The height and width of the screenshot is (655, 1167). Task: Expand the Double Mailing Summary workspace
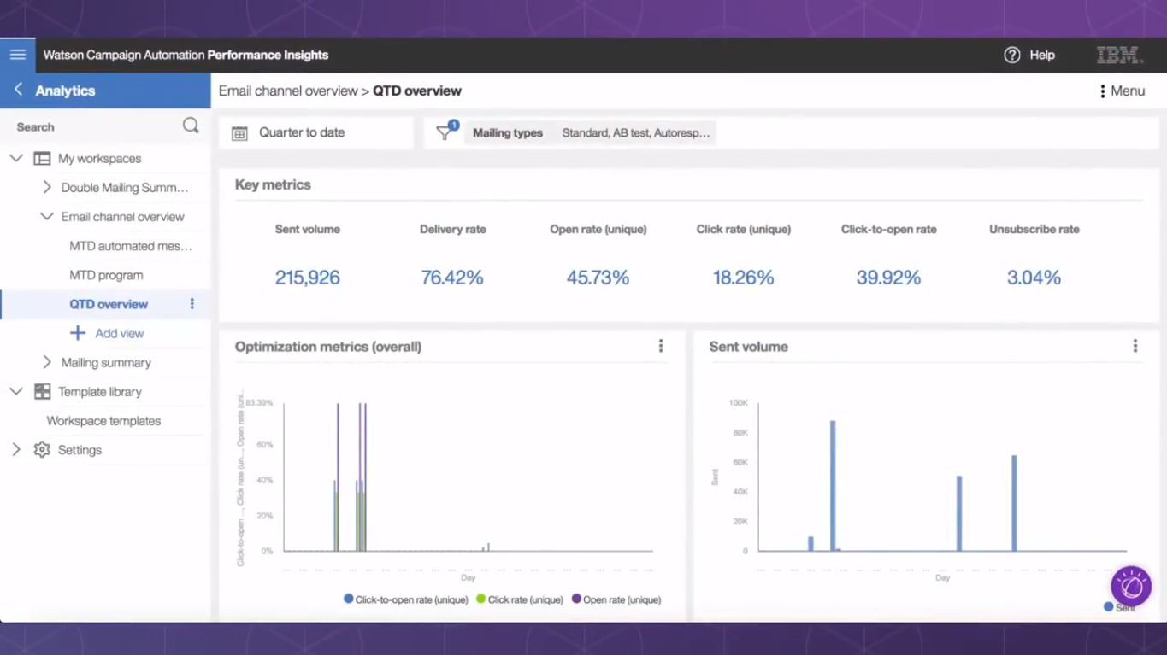(47, 187)
